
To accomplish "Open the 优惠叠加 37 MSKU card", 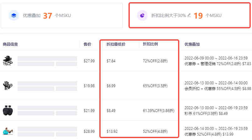I will pos(62,15).
